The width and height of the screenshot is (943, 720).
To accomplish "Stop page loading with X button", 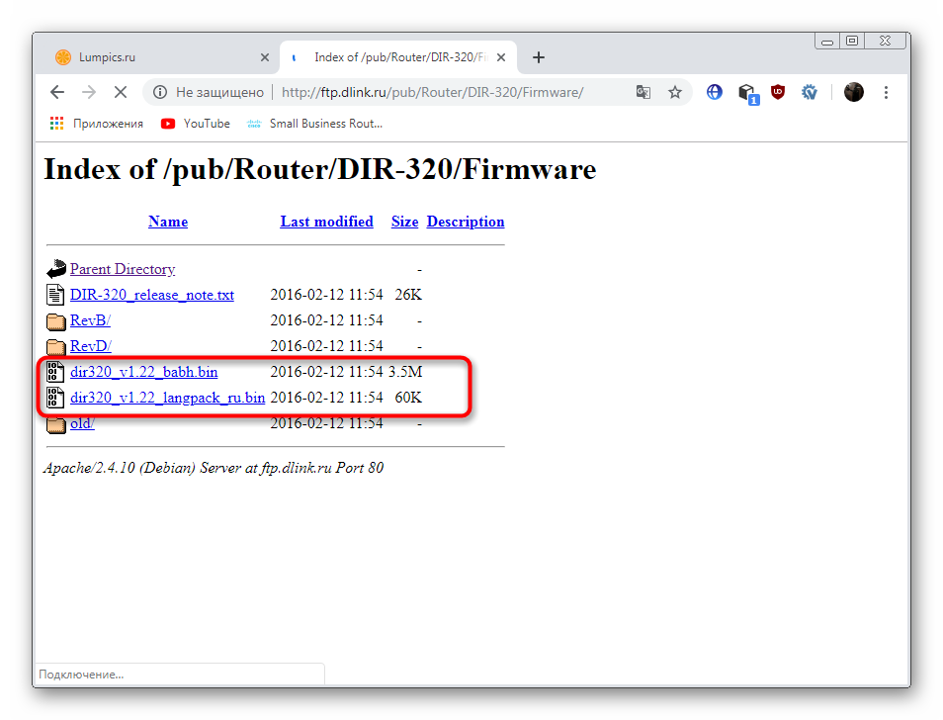I will coord(120,92).
